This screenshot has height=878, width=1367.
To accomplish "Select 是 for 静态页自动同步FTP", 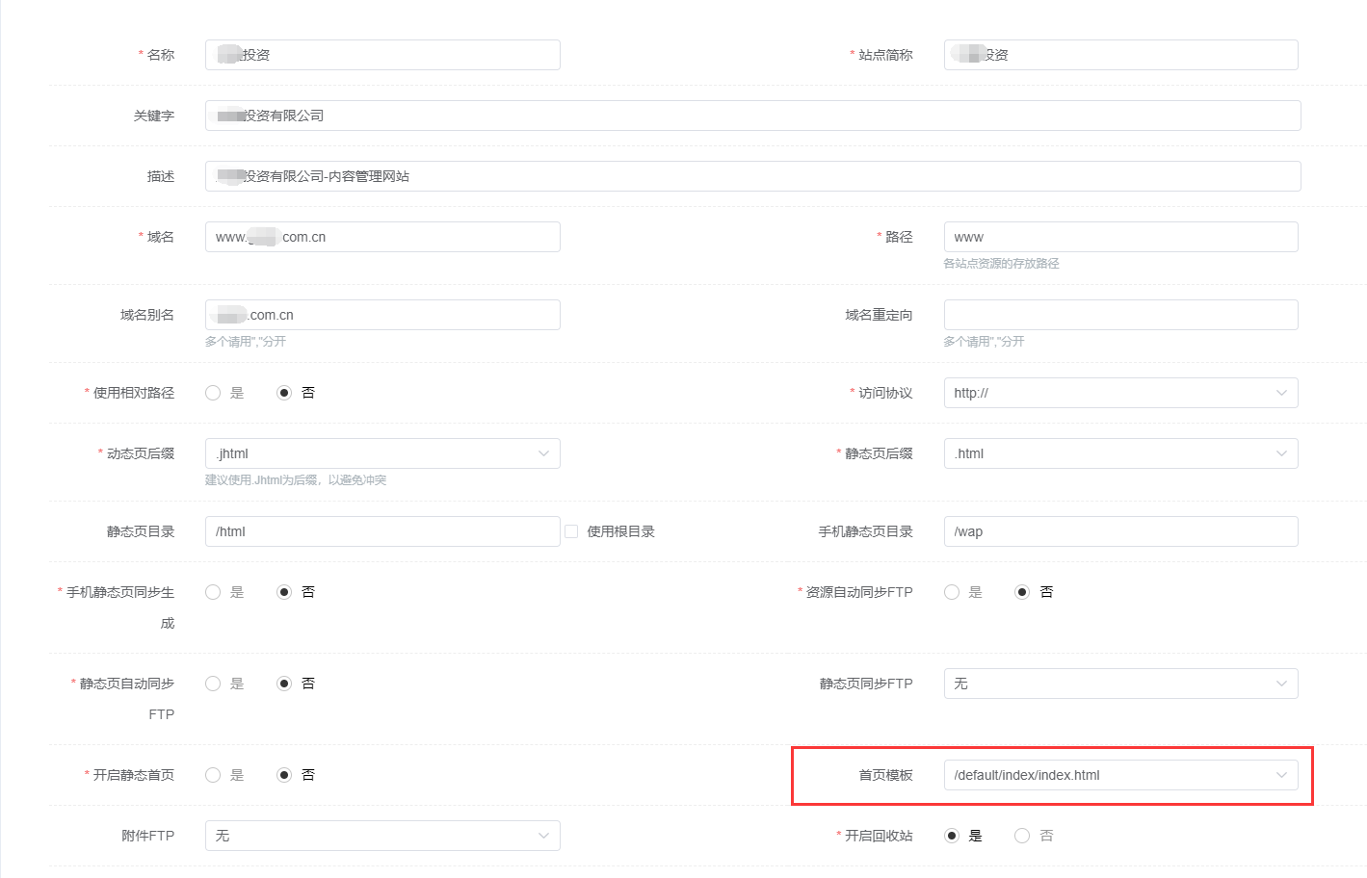I will (213, 684).
